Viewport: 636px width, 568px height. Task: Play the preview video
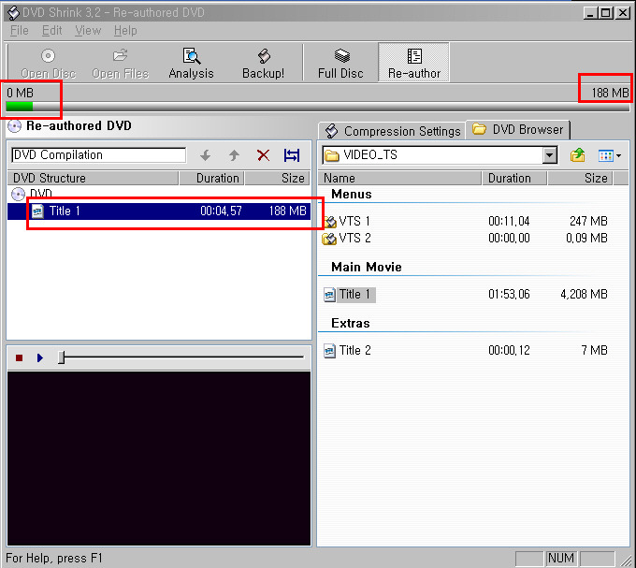39,357
